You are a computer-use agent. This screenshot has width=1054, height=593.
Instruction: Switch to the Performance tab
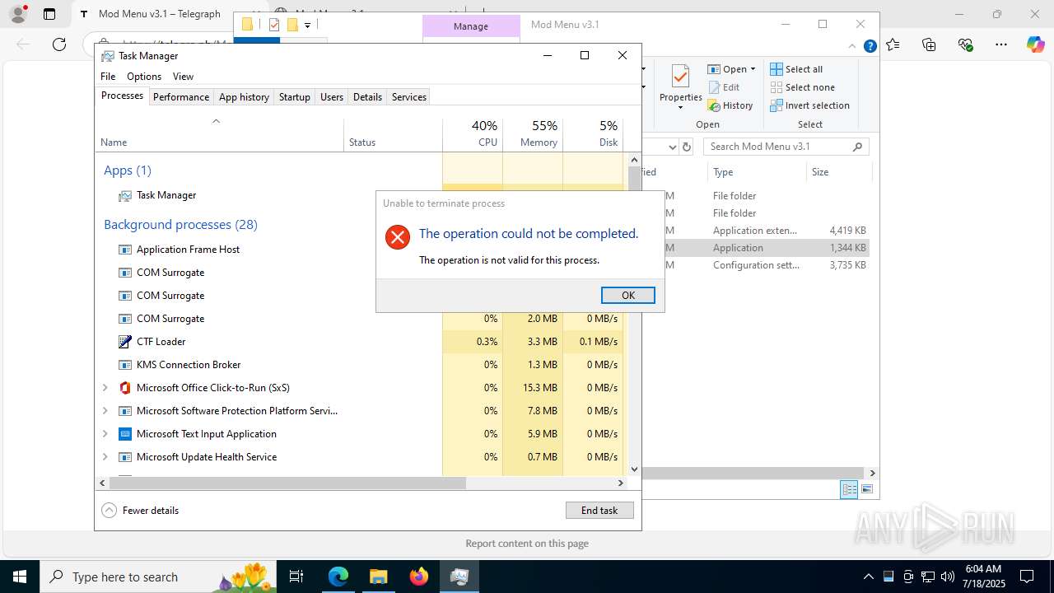point(181,97)
